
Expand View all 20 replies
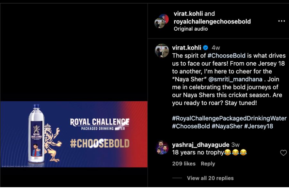click(210, 178)
